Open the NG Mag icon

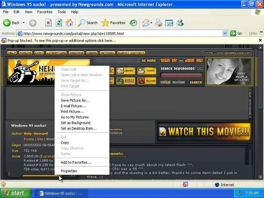click(147, 81)
